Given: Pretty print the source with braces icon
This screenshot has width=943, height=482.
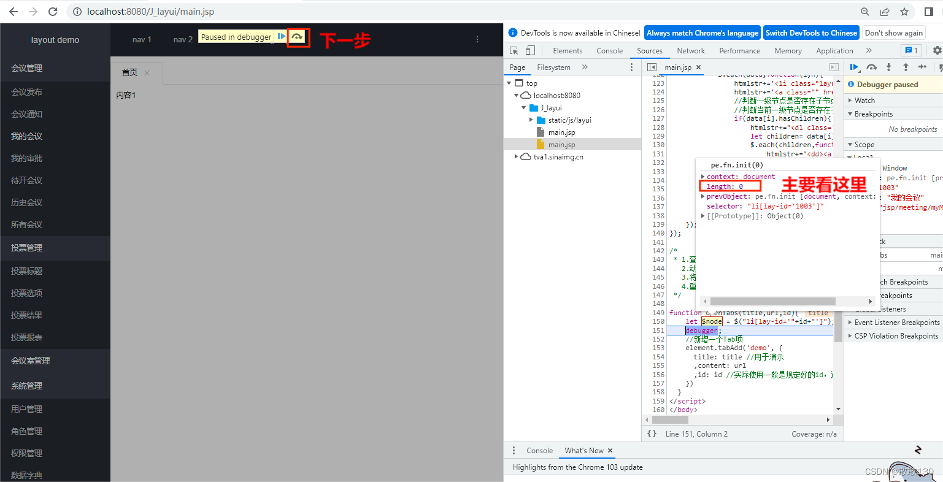Looking at the screenshot, I should point(652,434).
